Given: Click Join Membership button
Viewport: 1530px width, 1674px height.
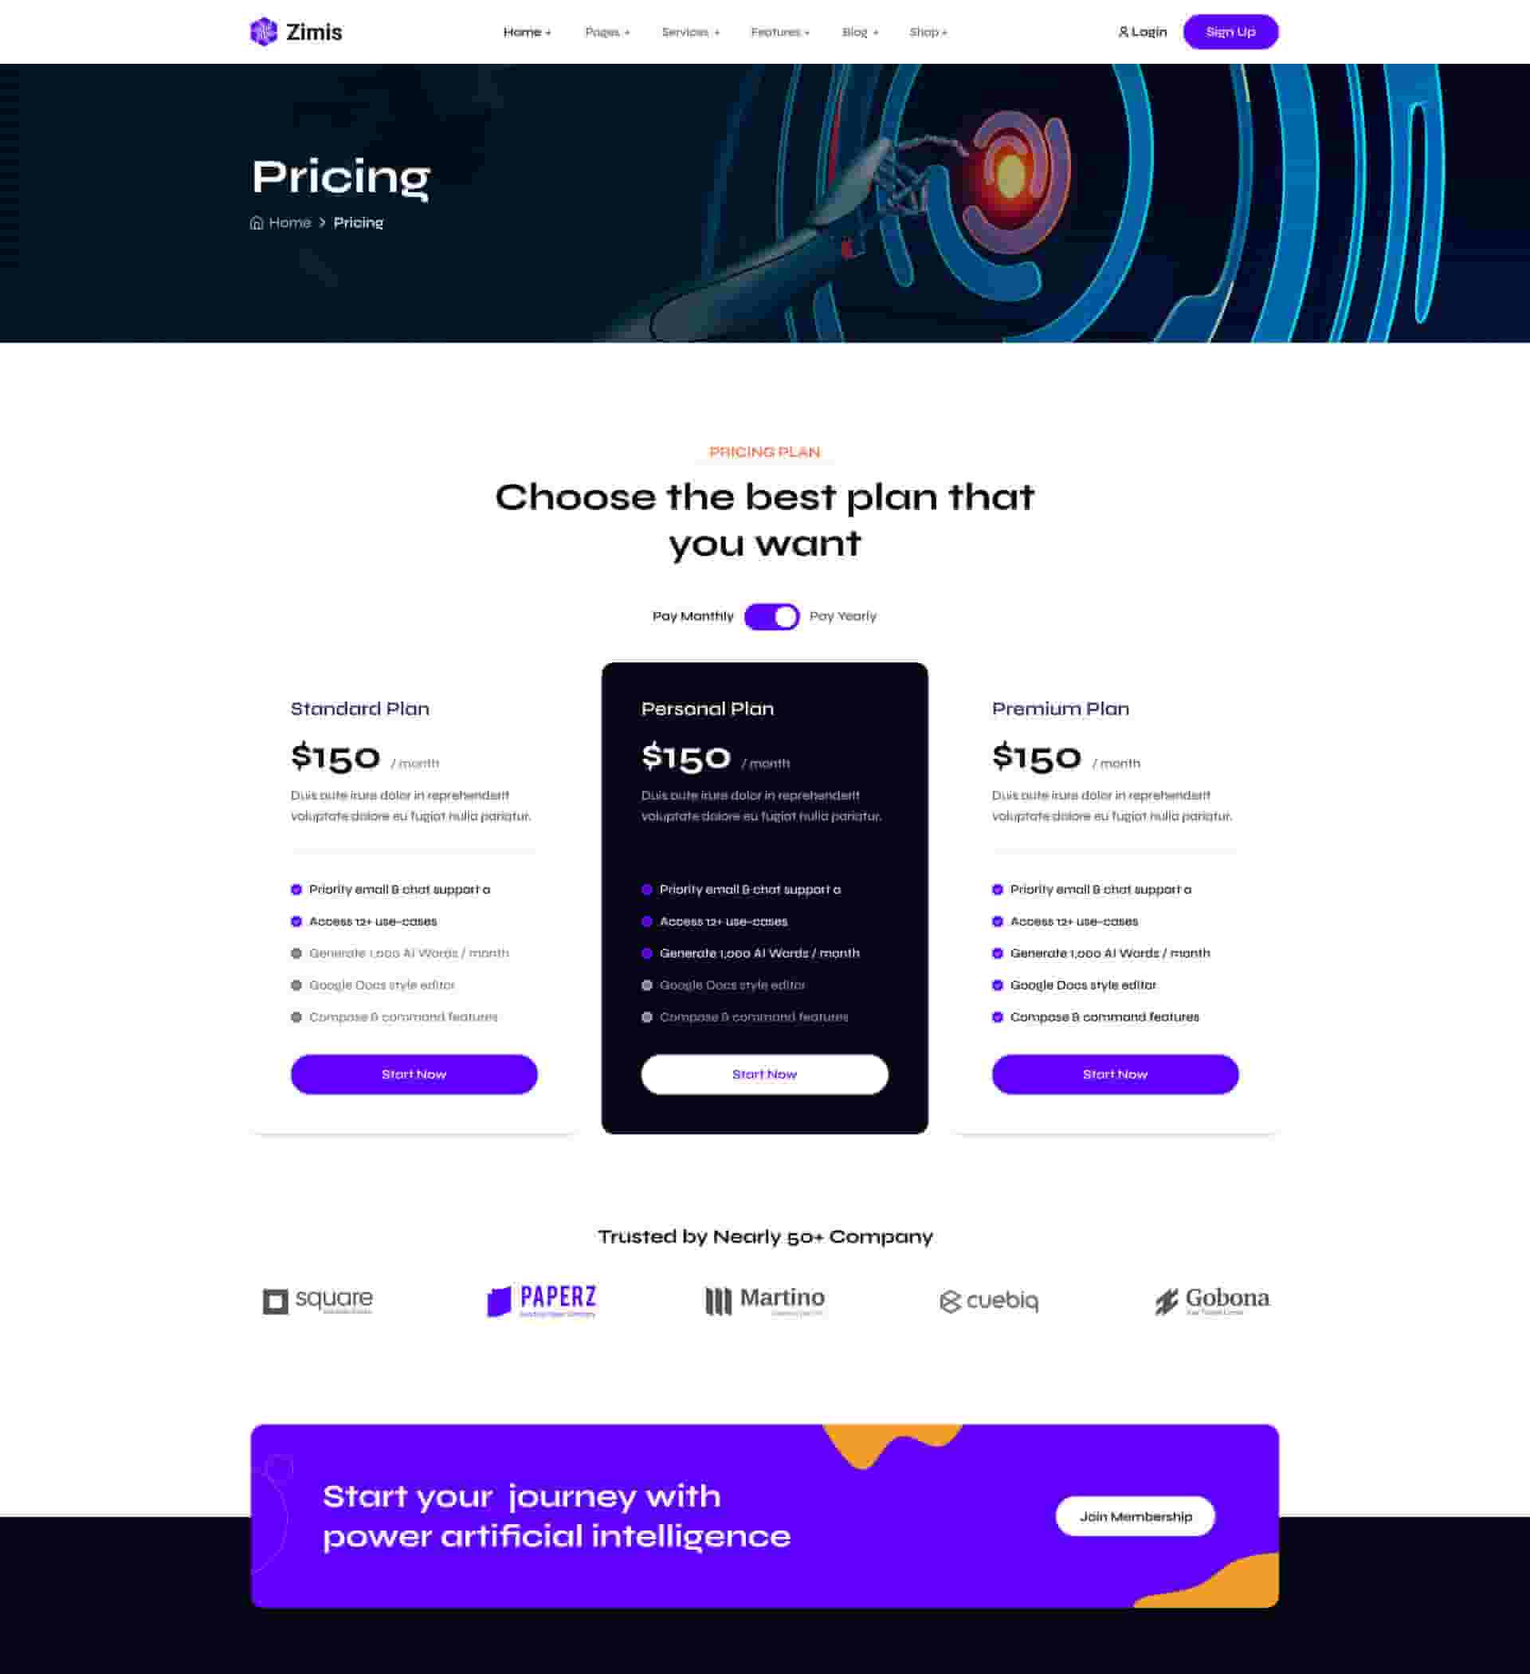Looking at the screenshot, I should (1136, 1516).
